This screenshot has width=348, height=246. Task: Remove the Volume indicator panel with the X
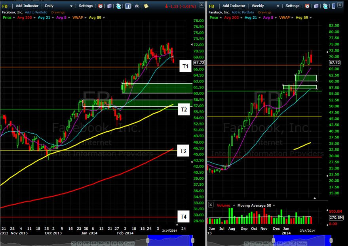click(x=211, y=205)
